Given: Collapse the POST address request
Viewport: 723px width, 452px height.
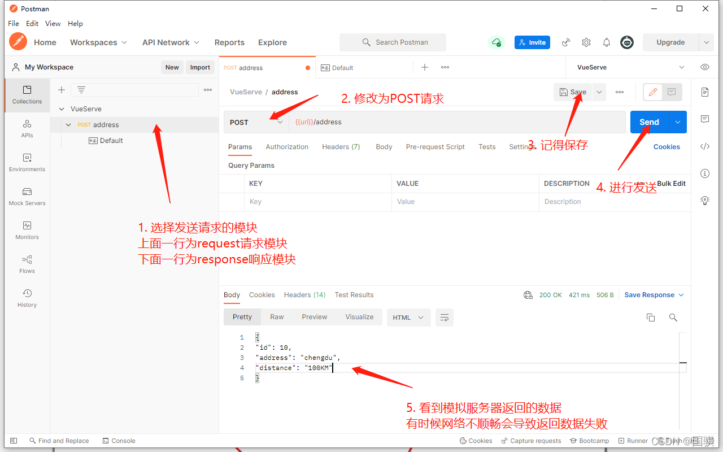Looking at the screenshot, I should point(69,125).
